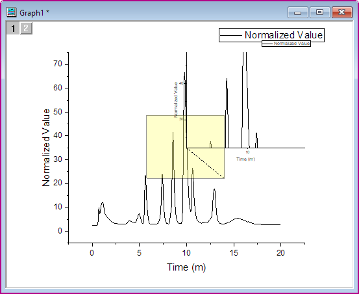
Task: Select the large Normalized Value legend
Action: coord(271,35)
